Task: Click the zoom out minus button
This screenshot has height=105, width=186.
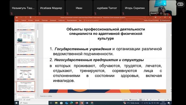Action: [x=153, y=100]
